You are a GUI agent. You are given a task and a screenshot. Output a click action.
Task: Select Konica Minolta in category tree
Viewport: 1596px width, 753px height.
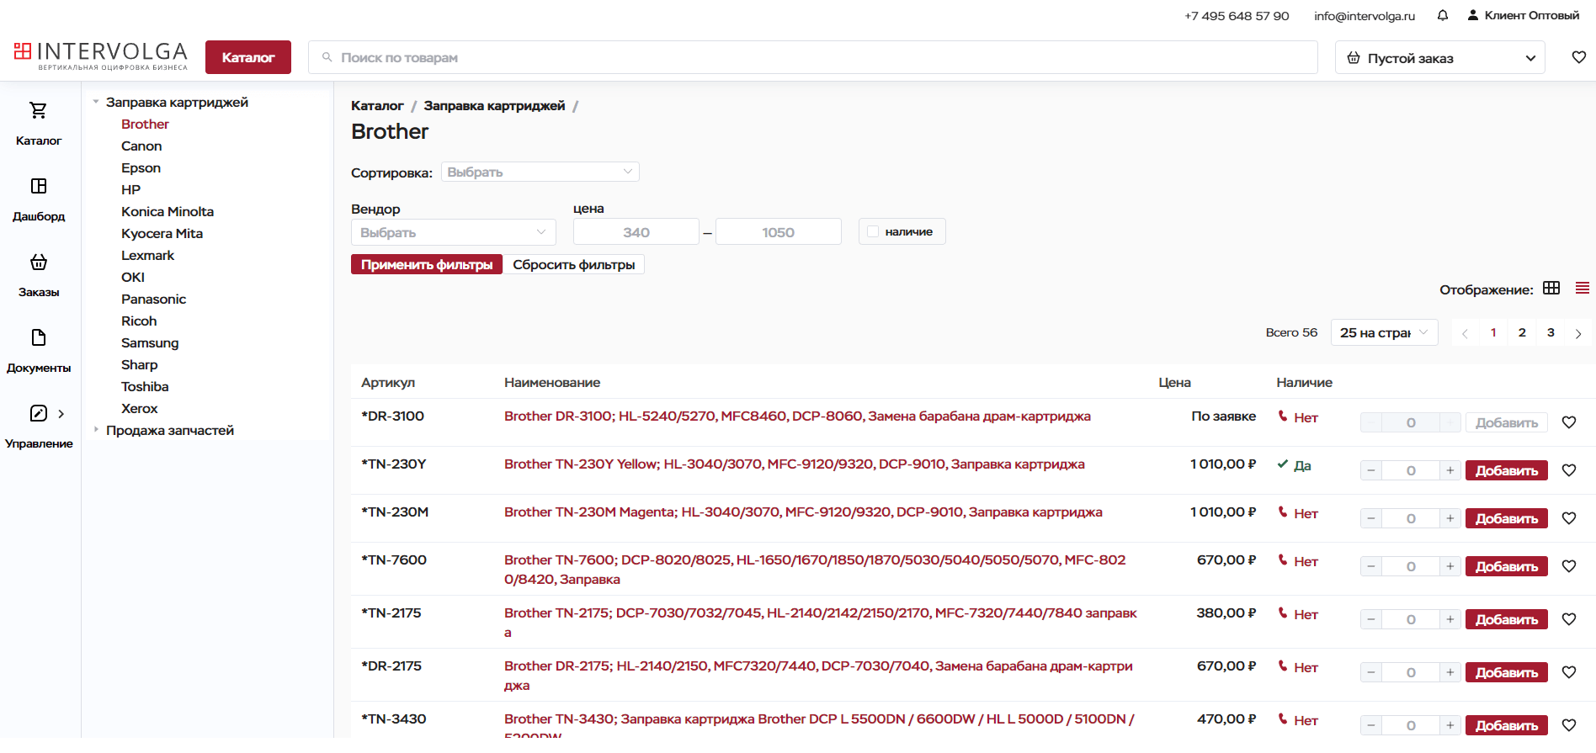coord(168,211)
